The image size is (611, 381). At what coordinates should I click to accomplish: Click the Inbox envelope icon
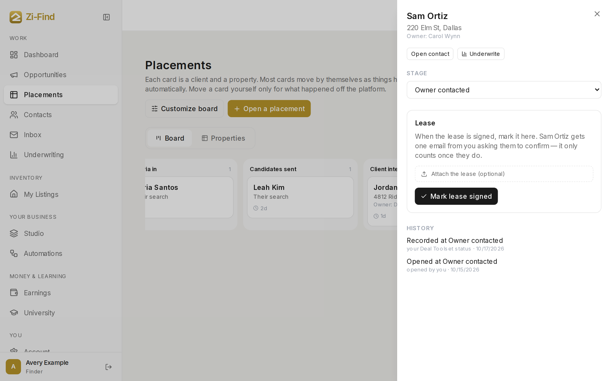click(x=14, y=135)
